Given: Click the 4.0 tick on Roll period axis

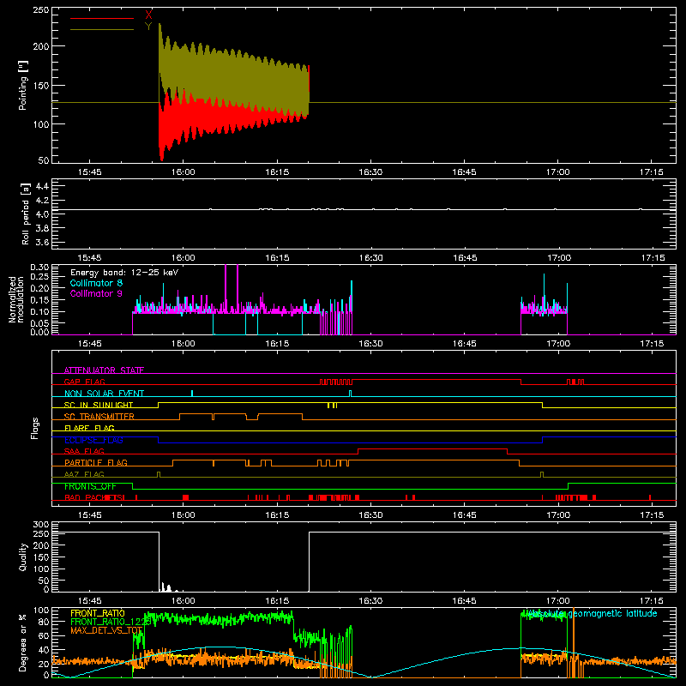Looking at the screenshot, I should click(41, 214).
